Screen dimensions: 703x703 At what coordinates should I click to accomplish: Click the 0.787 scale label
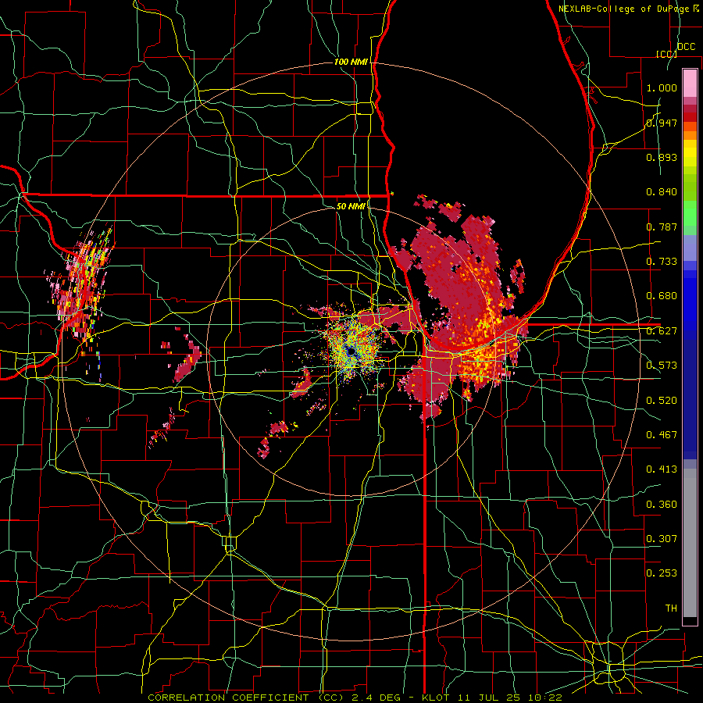tap(662, 227)
